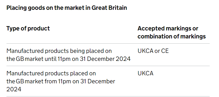Click 'being placed on' in the first row
Image resolution: width=219 pixels, height=97 pixels.
(91, 51)
